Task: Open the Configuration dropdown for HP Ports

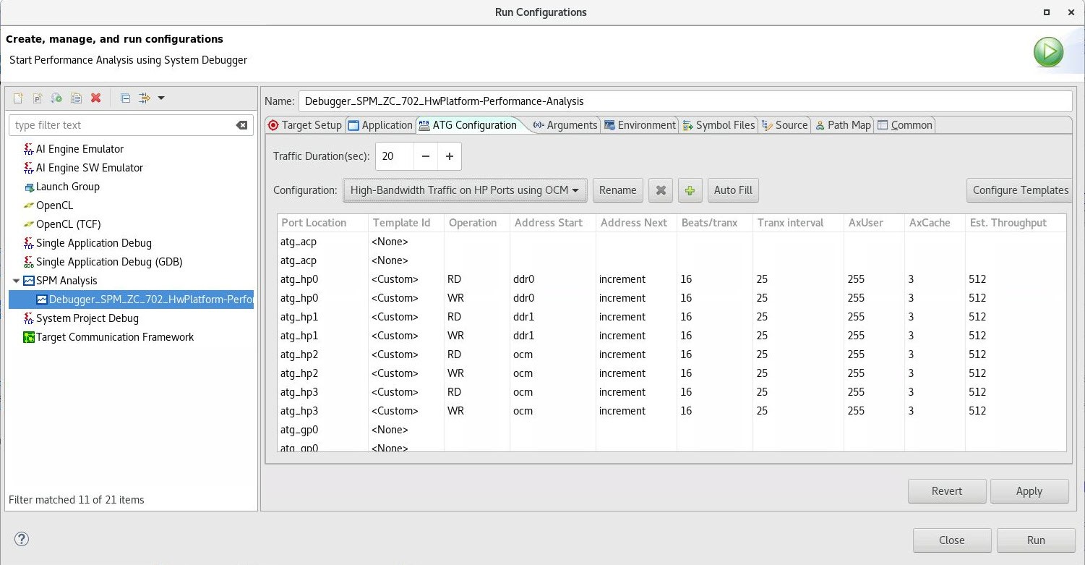Action: pos(464,190)
